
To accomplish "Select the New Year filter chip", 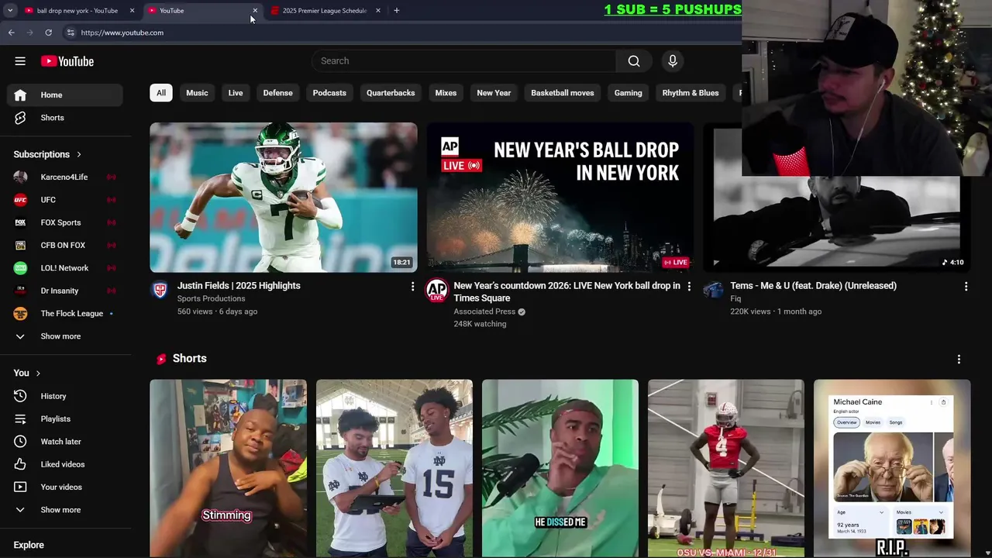I will pos(494,93).
